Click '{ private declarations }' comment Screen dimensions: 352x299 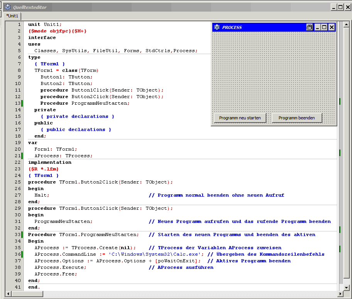(x=77, y=116)
